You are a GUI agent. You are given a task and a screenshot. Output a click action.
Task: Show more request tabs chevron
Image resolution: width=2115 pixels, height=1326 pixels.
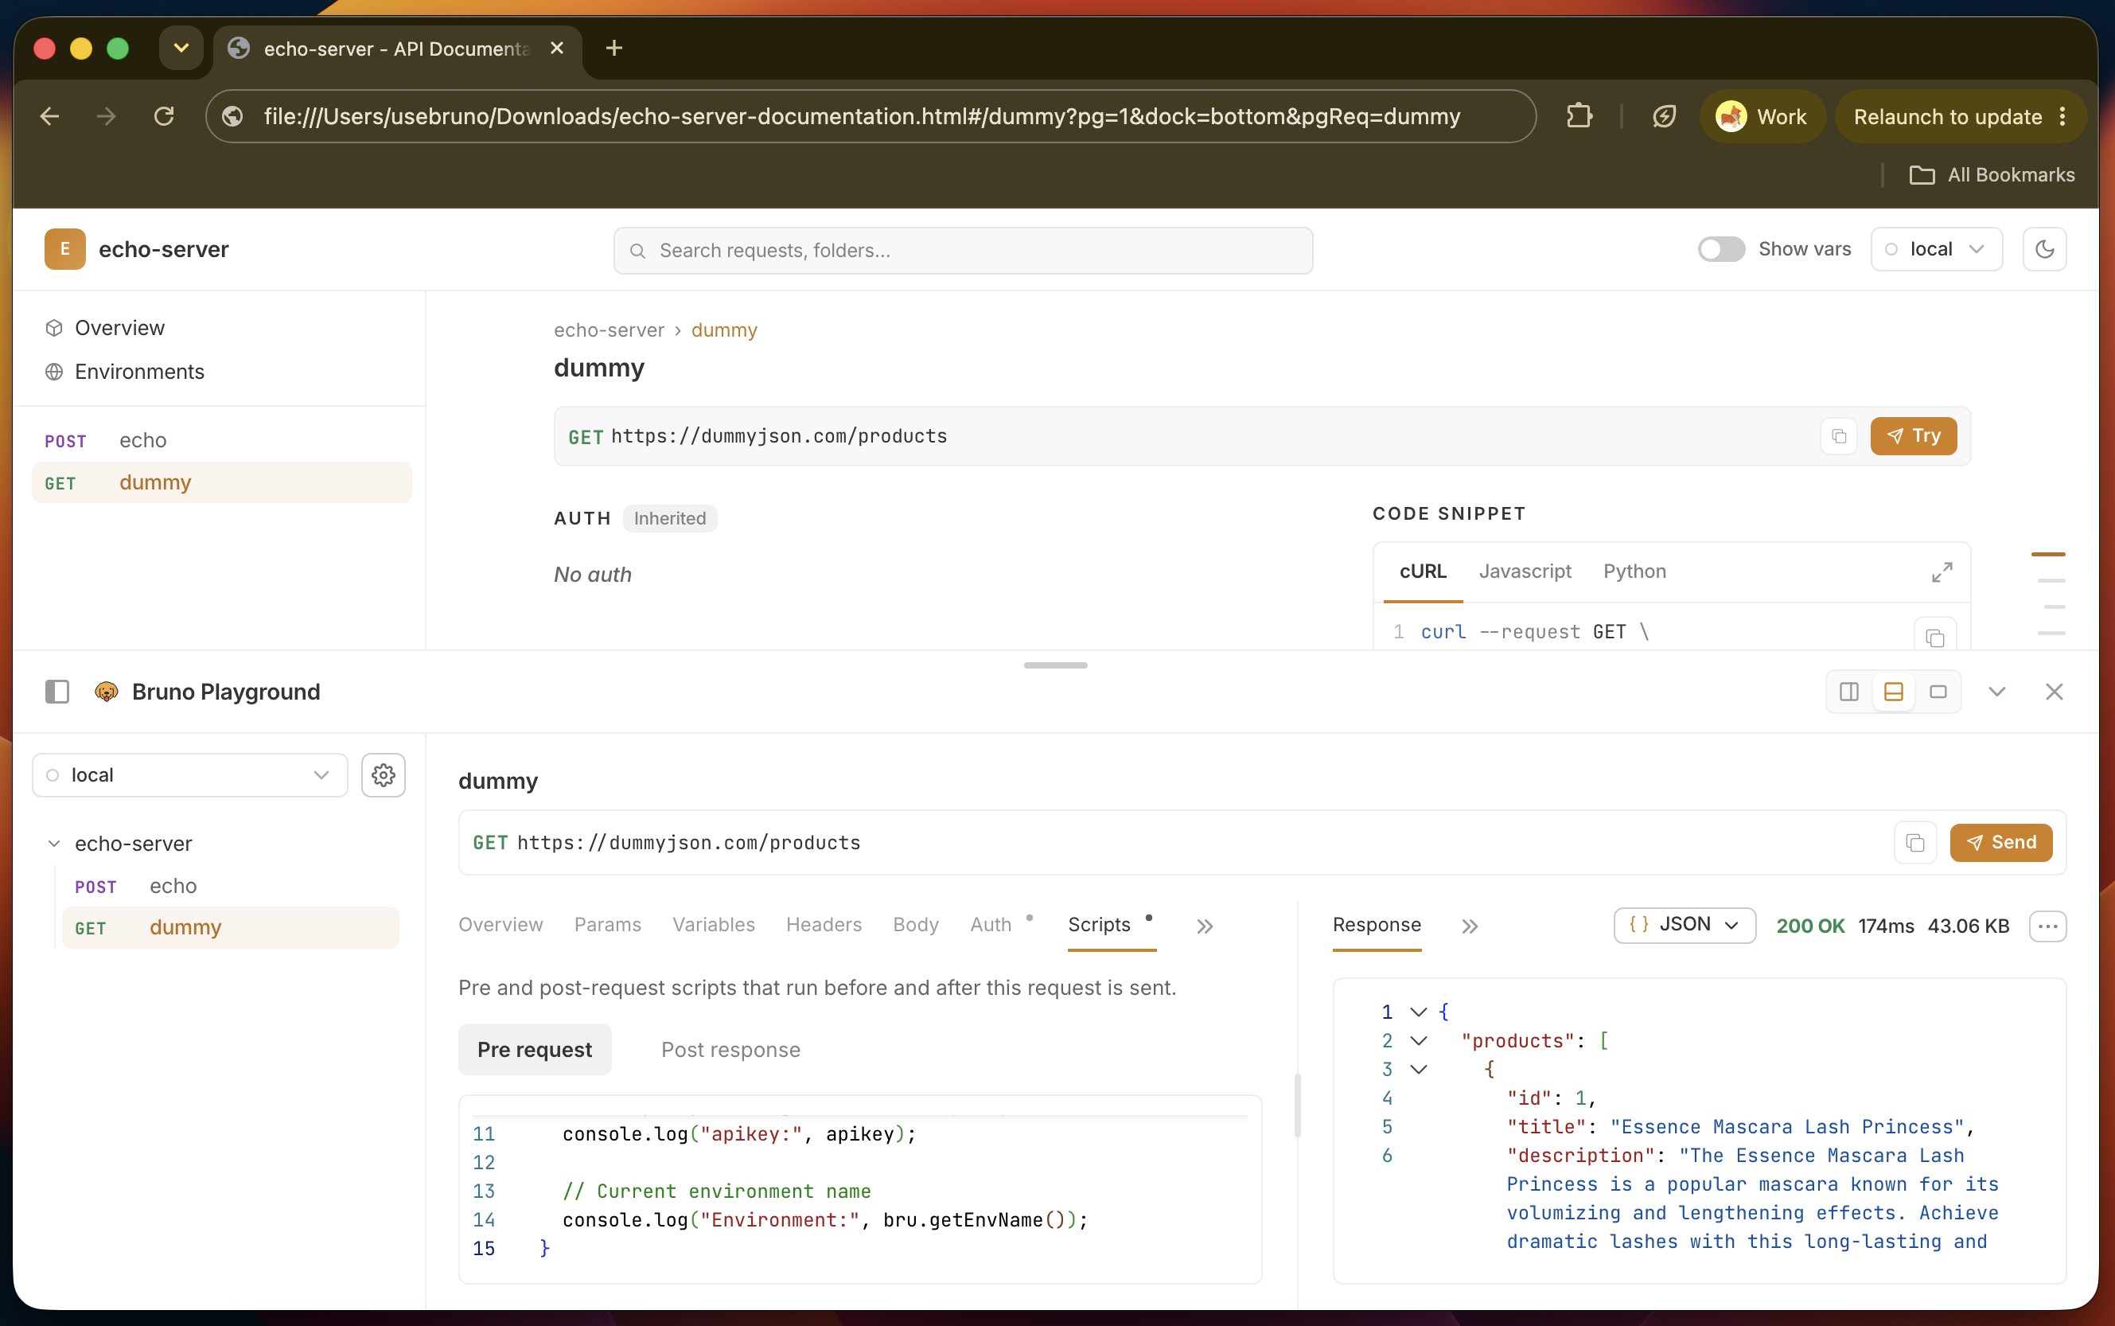tap(1206, 926)
